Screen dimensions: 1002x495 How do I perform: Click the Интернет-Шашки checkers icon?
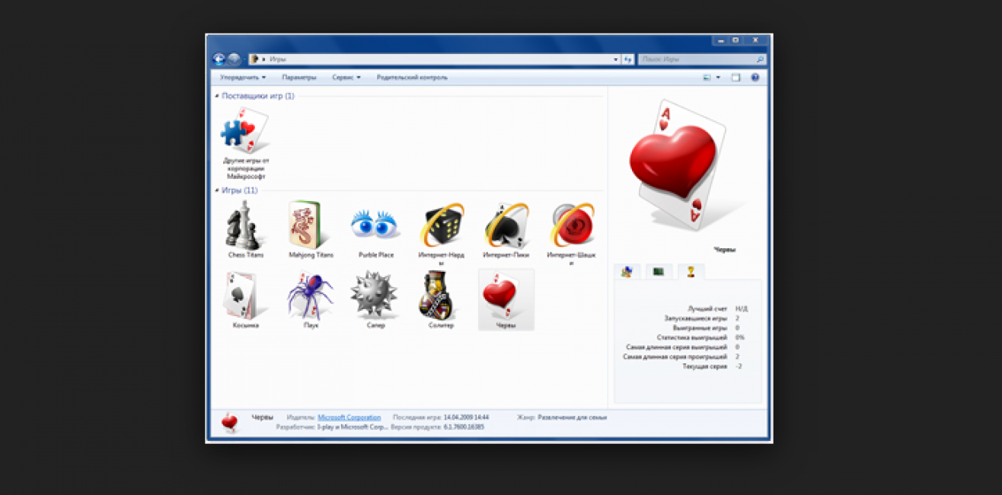click(x=572, y=226)
